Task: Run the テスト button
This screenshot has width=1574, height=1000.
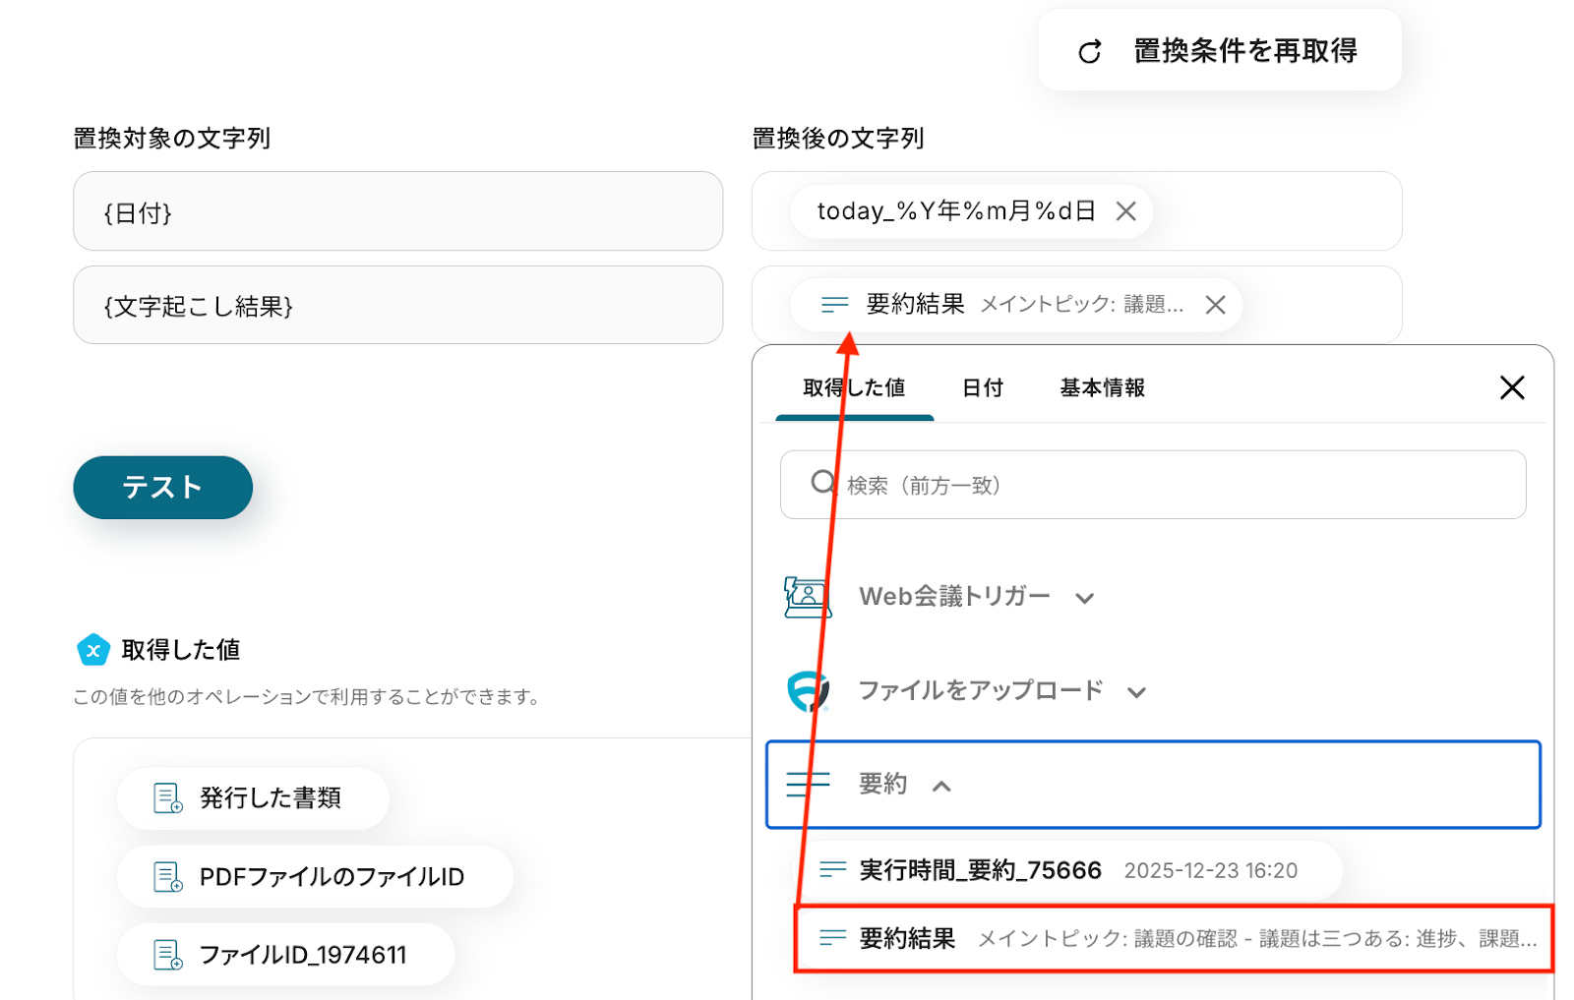Action: 162,487
